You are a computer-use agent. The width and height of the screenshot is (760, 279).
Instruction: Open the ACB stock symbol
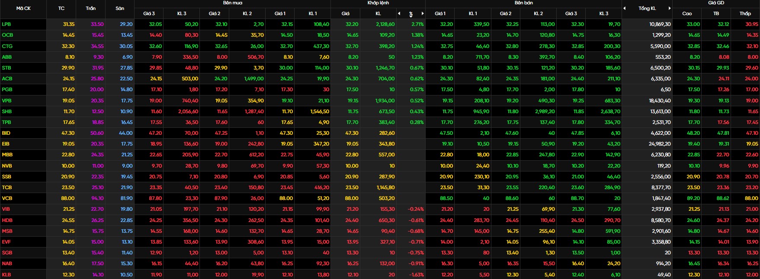7,79
